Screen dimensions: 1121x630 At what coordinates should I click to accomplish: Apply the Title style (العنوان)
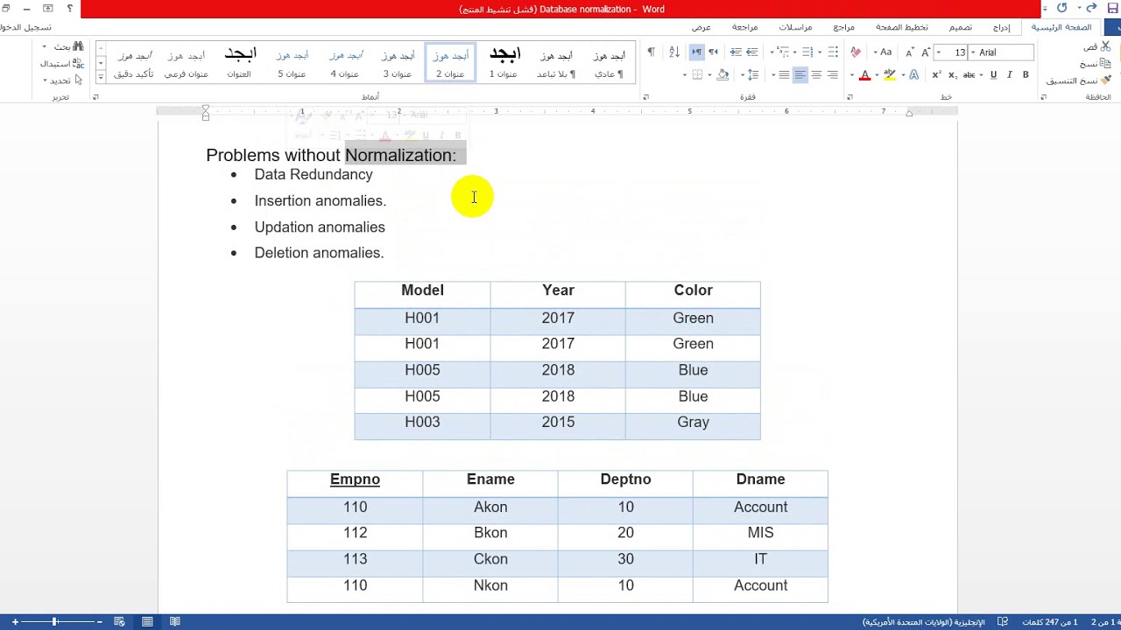[x=239, y=63]
